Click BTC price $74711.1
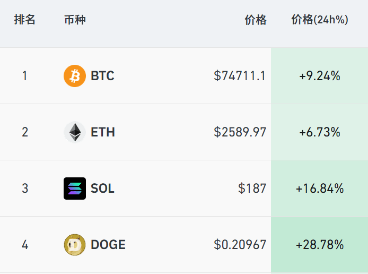This screenshot has height=274, width=368. 240,76
